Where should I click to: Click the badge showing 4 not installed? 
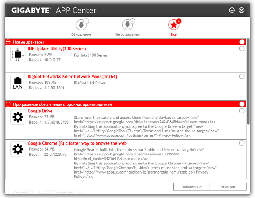point(132,21)
